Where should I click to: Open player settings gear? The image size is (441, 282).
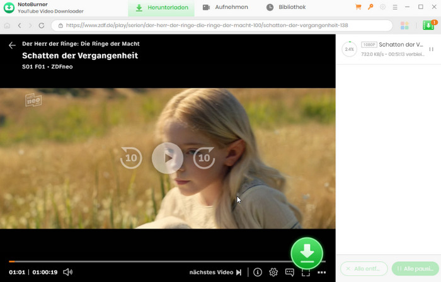273,272
